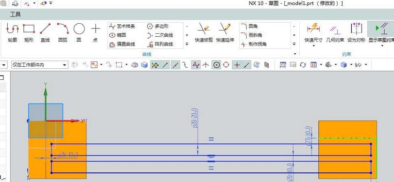Toggle 显示草图约束 display sketch constraints
Image resolution: width=394 pixels, height=182 pixels.
click(x=381, y=32)
